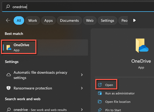154x112 pixels.
Task: Select the All filter tab
Action: coord(19,20)
